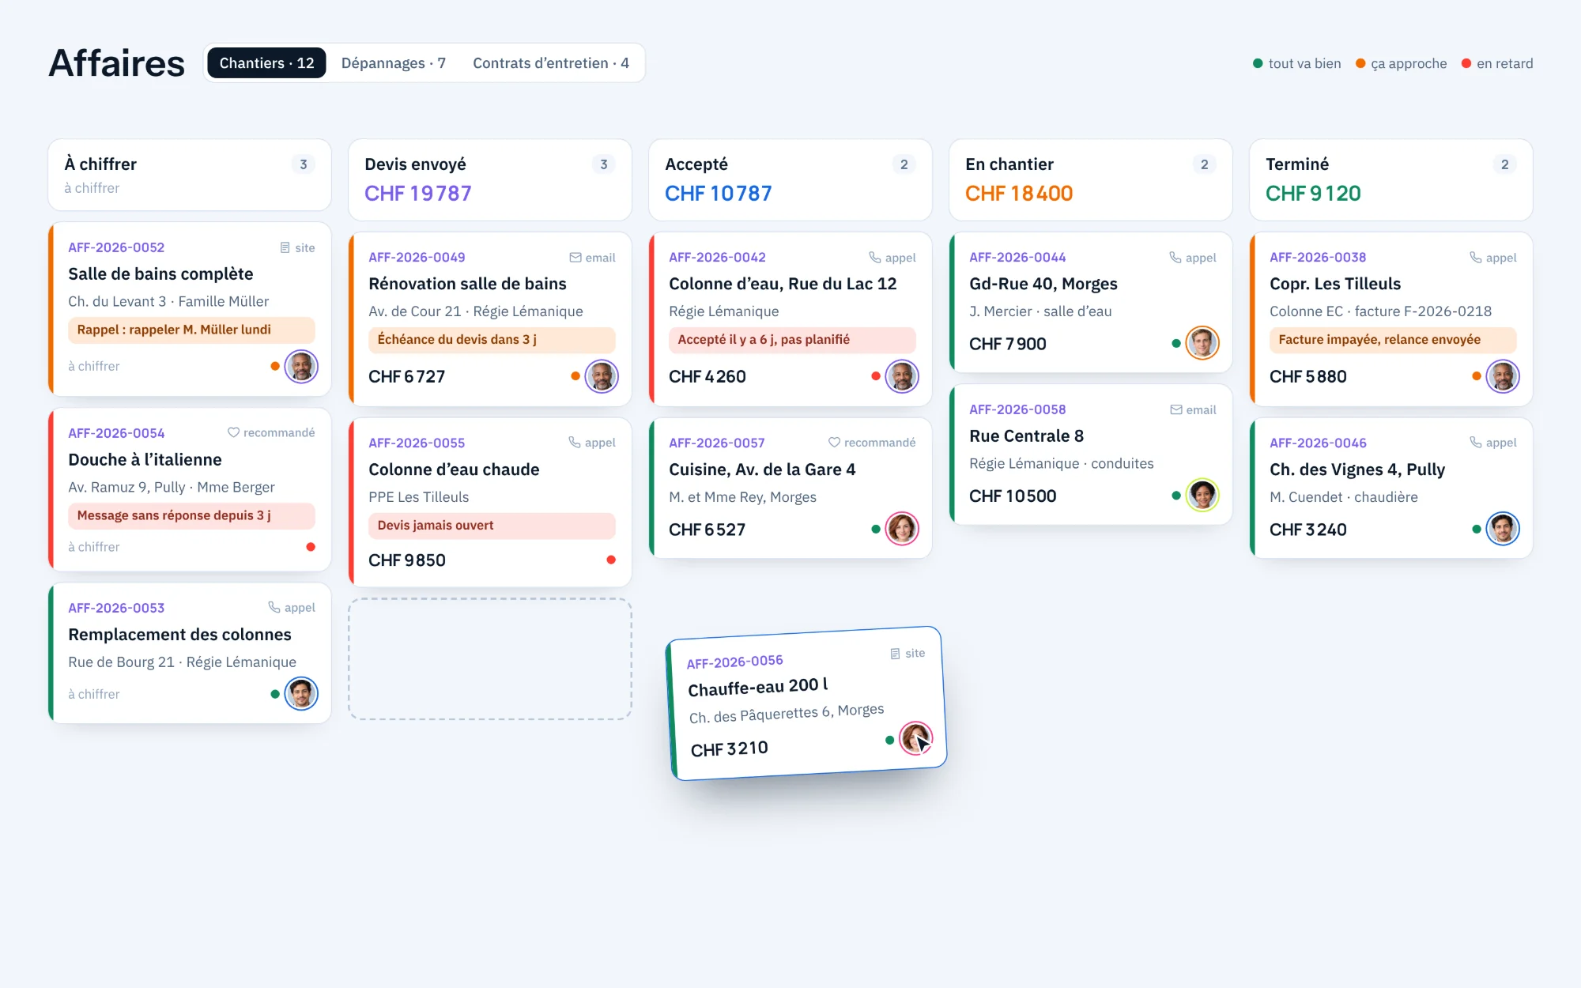Click 'Facture impayée, relance envoyée' tag

click(1393, 340)
